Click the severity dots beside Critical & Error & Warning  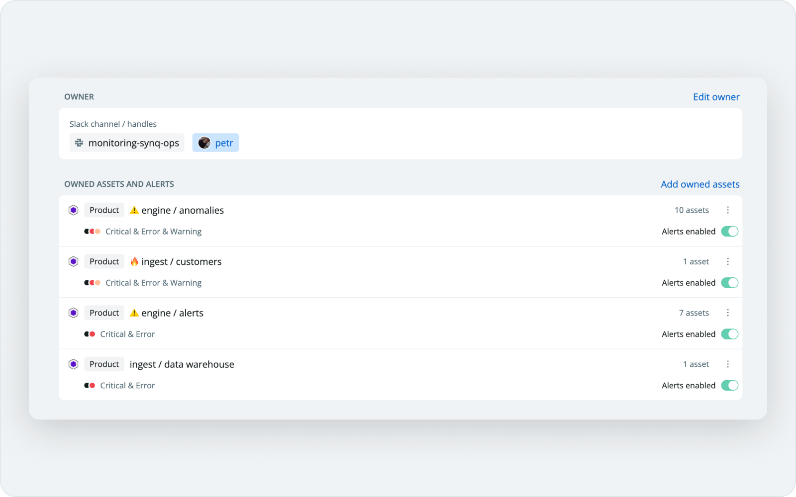tap(93, 231)
